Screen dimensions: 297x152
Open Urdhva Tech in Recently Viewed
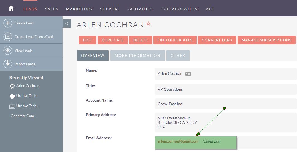coord(26,96)
